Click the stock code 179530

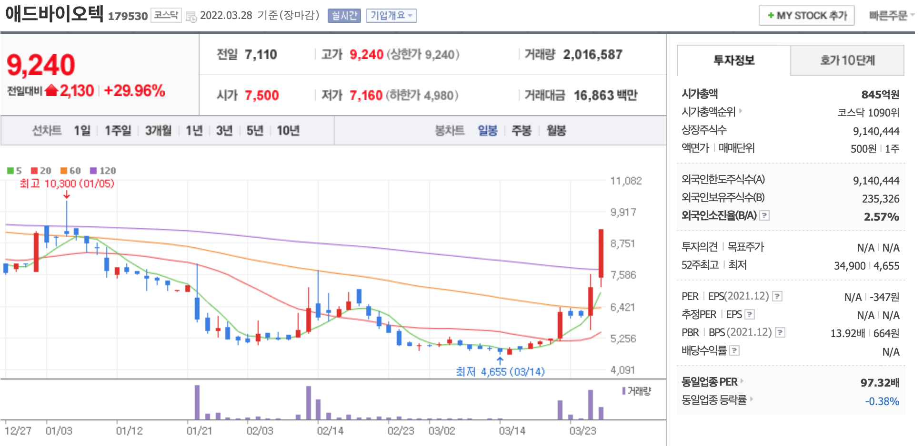click(128, 16)
